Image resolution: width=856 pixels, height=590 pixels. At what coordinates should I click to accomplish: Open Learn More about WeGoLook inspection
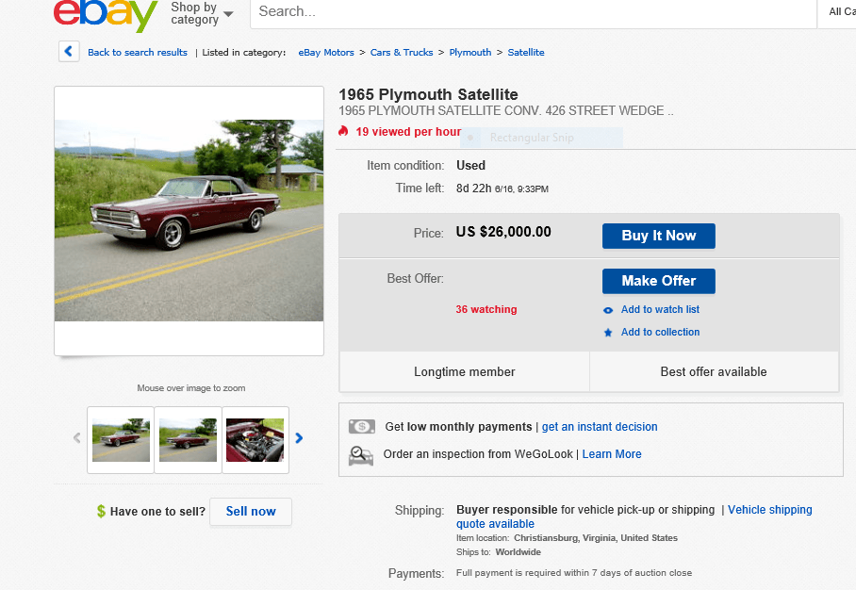click(x=612, y=454)
